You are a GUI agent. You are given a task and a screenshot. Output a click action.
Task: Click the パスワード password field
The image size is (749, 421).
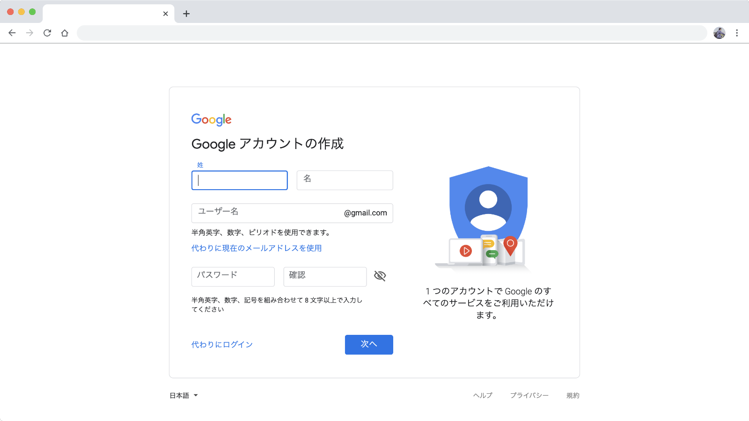pos(233,277)
